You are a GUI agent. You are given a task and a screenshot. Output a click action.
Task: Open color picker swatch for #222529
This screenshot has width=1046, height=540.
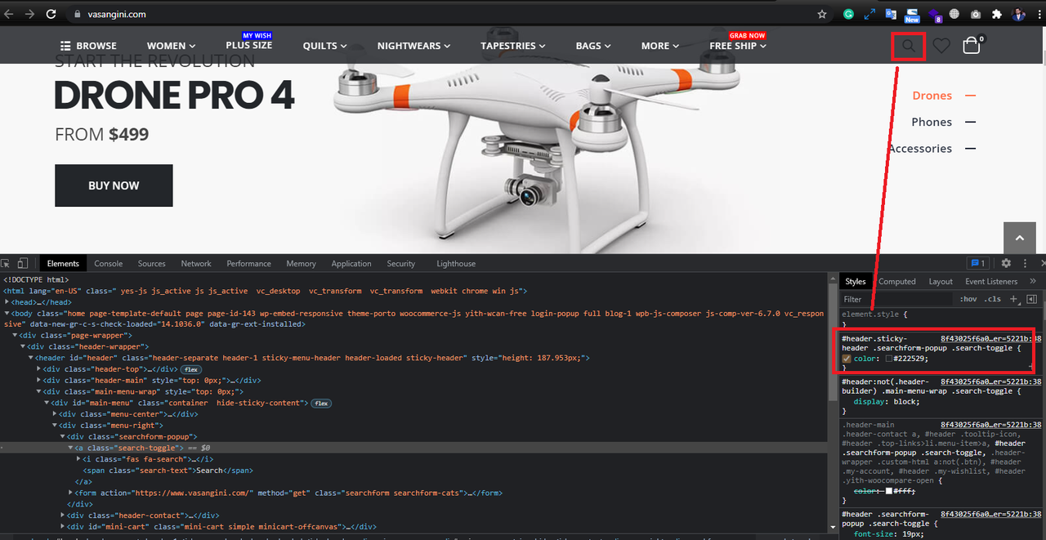pos(890,359)
